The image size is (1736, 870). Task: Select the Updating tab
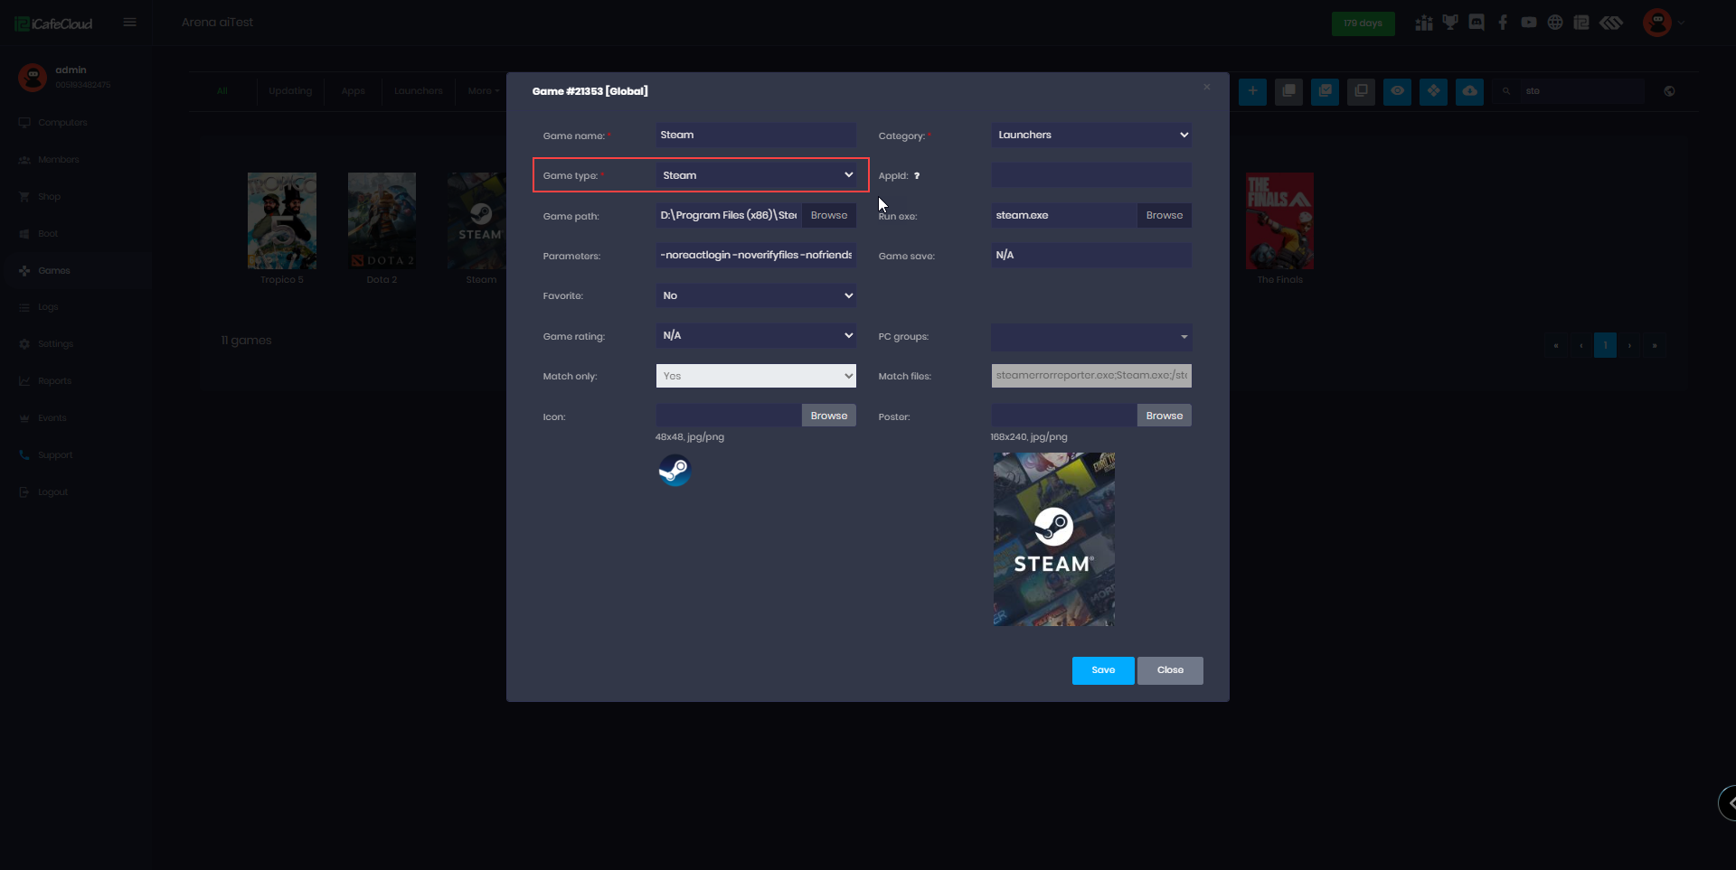(290, 91)
